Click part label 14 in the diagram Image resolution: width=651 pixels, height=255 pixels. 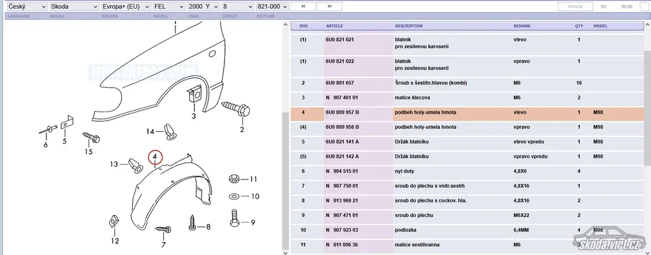150,132
